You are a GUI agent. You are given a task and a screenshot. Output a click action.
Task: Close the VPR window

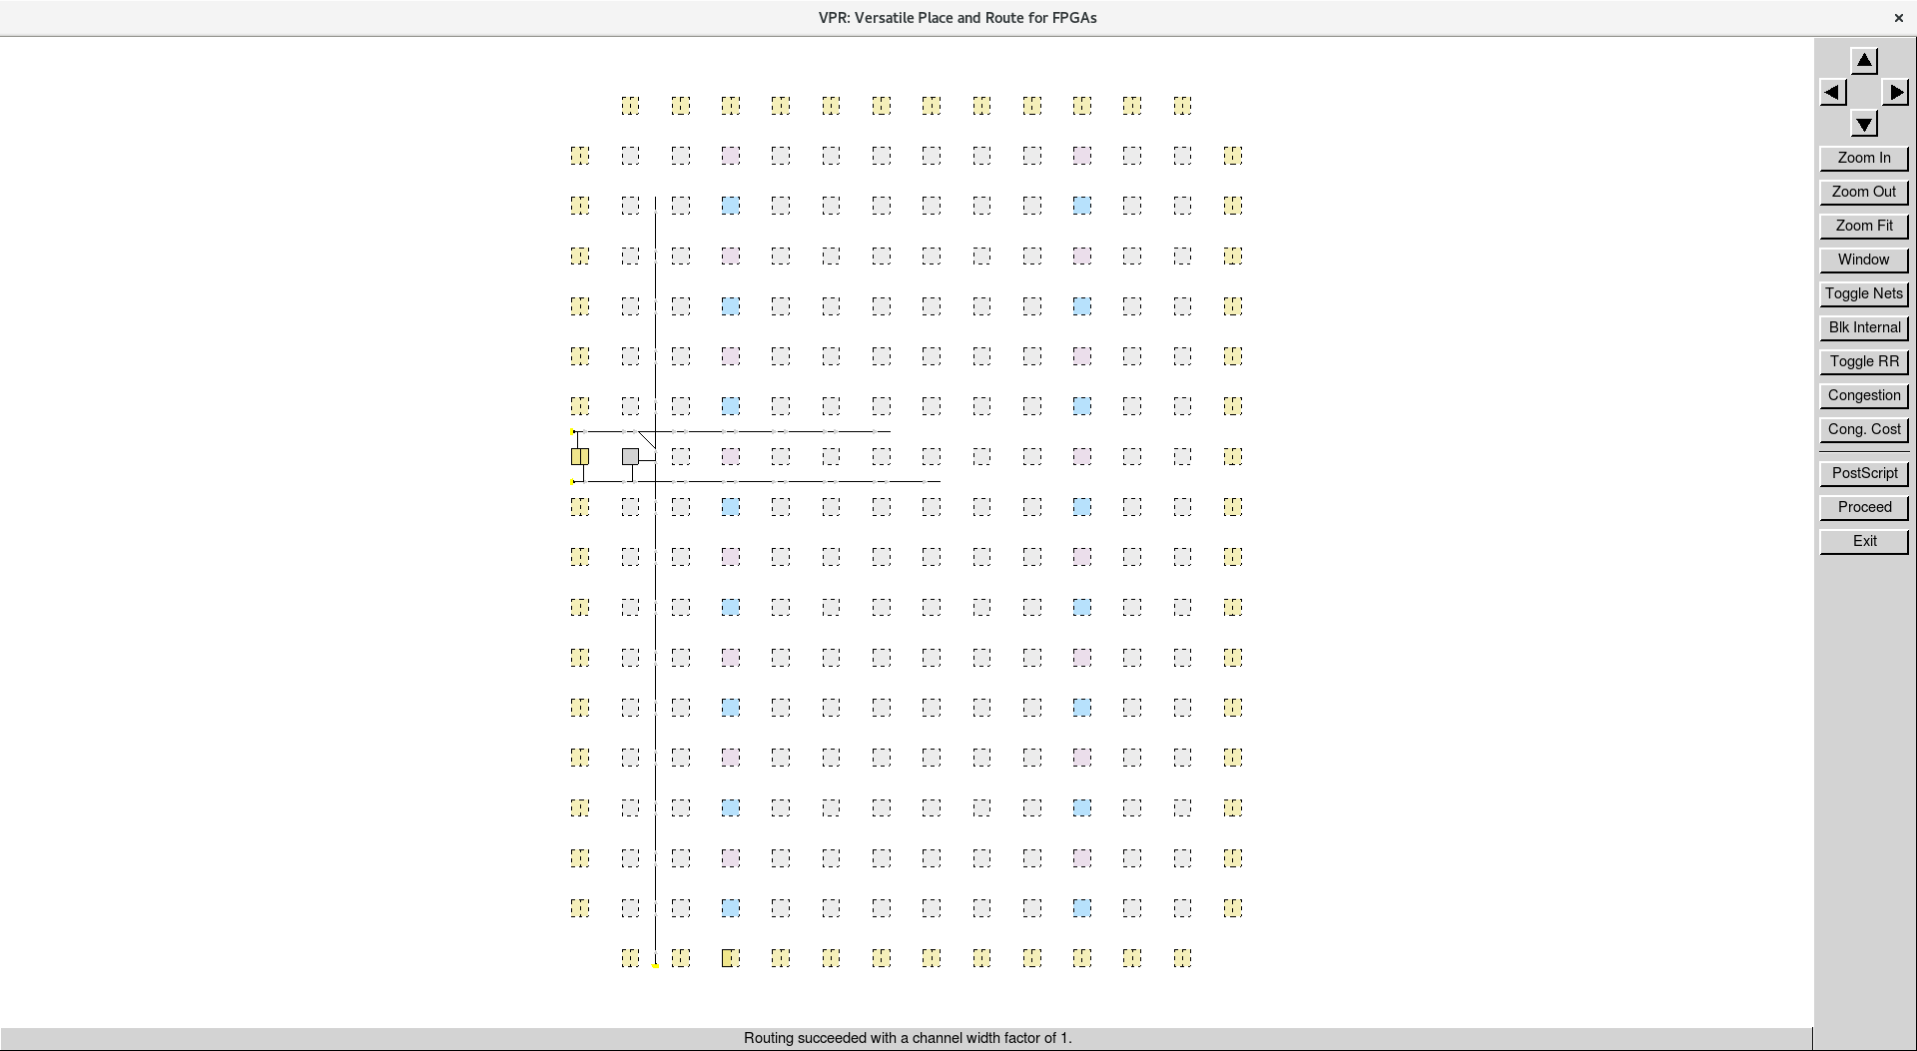1898,18
